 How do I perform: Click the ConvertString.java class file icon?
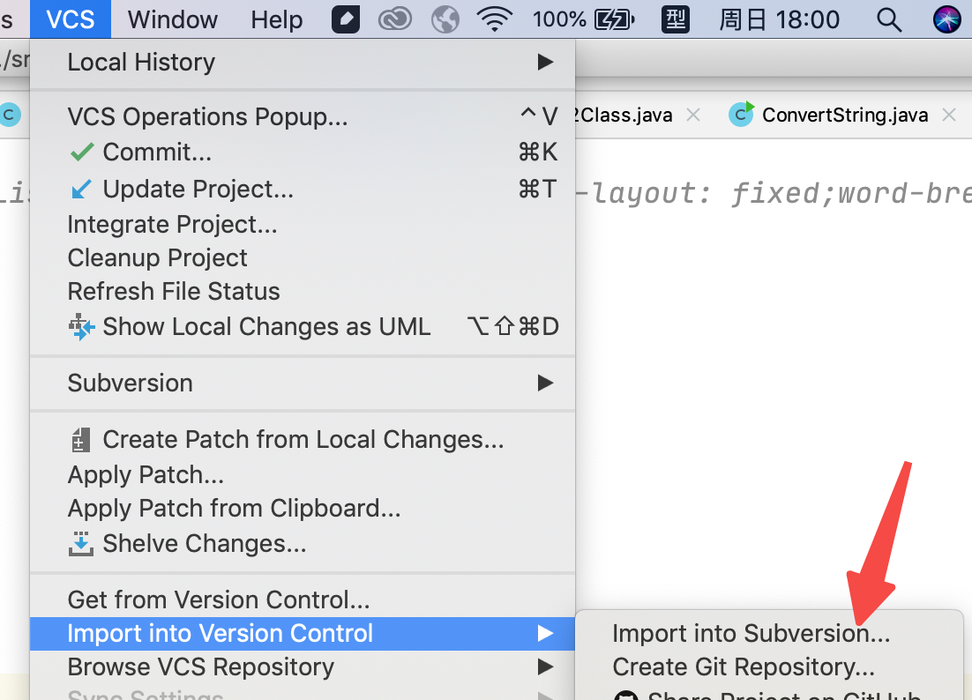pyautogui.click(x=742, y=114)
